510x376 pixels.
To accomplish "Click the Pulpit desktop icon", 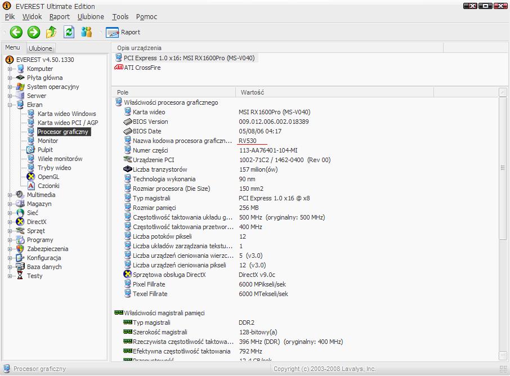I will [x=31, y=150].
